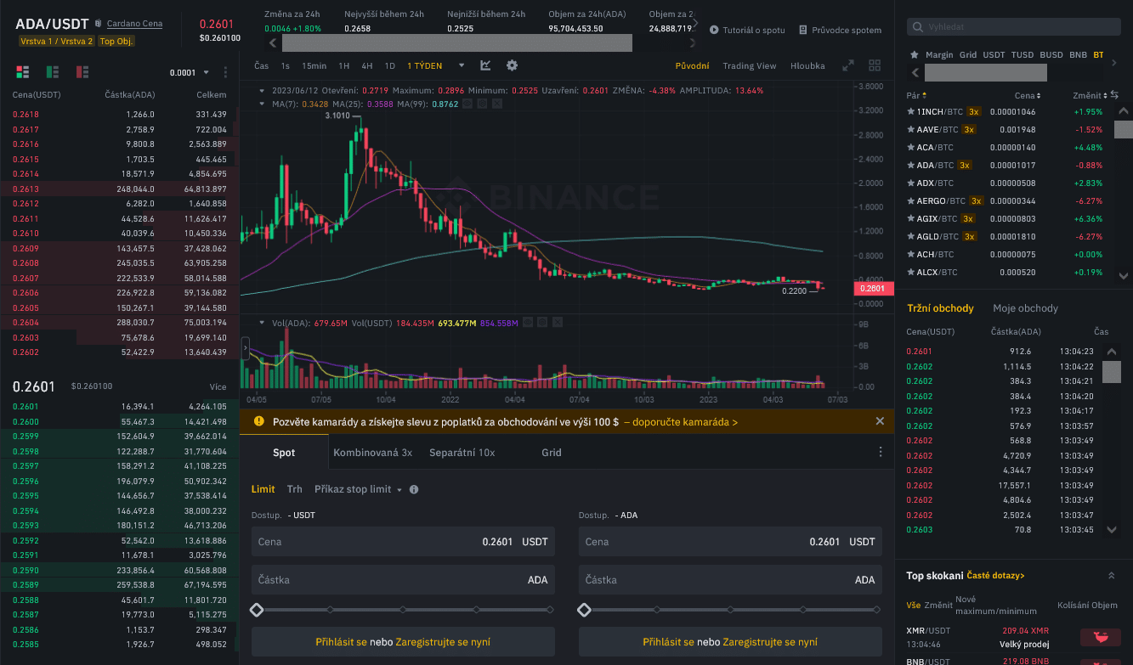Open the Grid trading tab in the order form

(552, 453)
